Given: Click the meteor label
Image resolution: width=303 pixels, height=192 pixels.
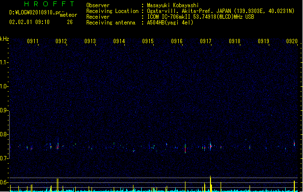Looking at the screenshot, I should tap(68, 15).
